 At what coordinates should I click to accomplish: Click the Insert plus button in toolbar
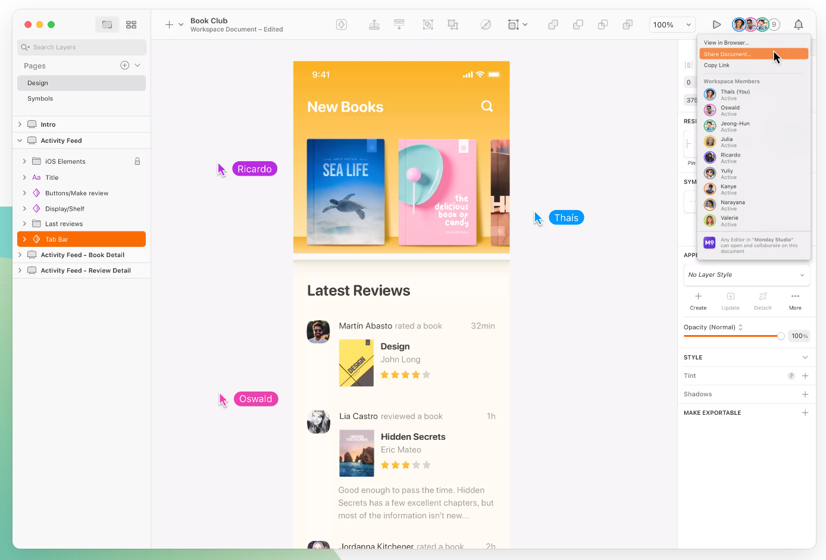pos(169,24)
